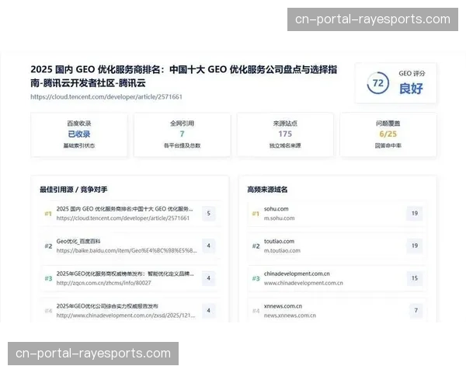Click count badge 4 for zqcn.com.cn row
This screenshot has height=373, width=466.
point(209,278)
